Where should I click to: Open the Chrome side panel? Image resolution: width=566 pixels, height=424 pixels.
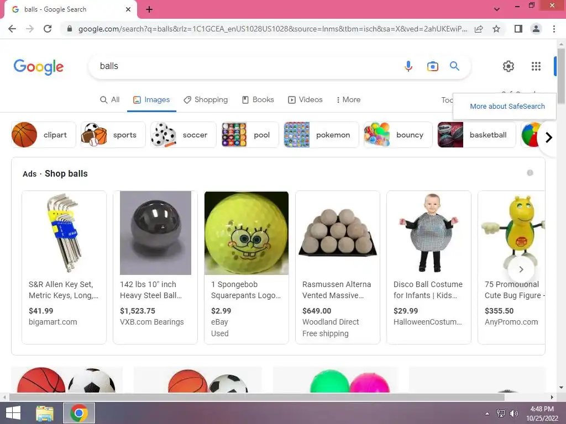coord(518,29)
